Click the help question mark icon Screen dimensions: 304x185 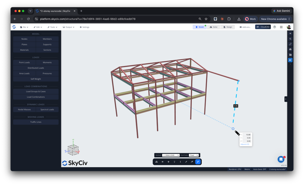point(275,27)
